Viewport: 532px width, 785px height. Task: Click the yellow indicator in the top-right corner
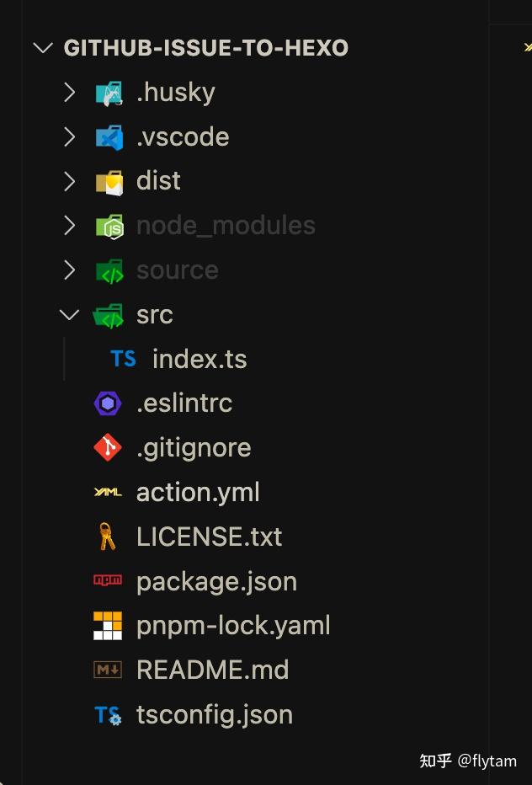[529, 49]
